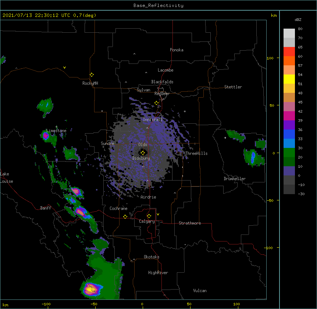Click the yellow diamond marker beside RockyMH
This screenshot has height=309, width=317.
click(x=92, y=75)
